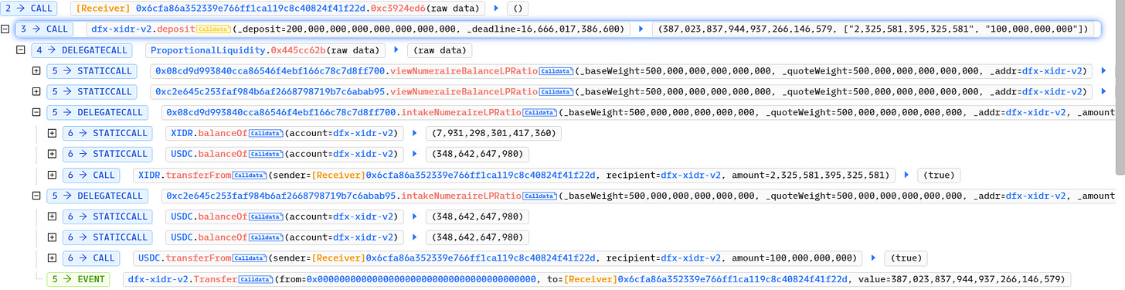Click the empty '()' output of the 2 → CALL row
The image size is (1125, 290).
(518, 9)
